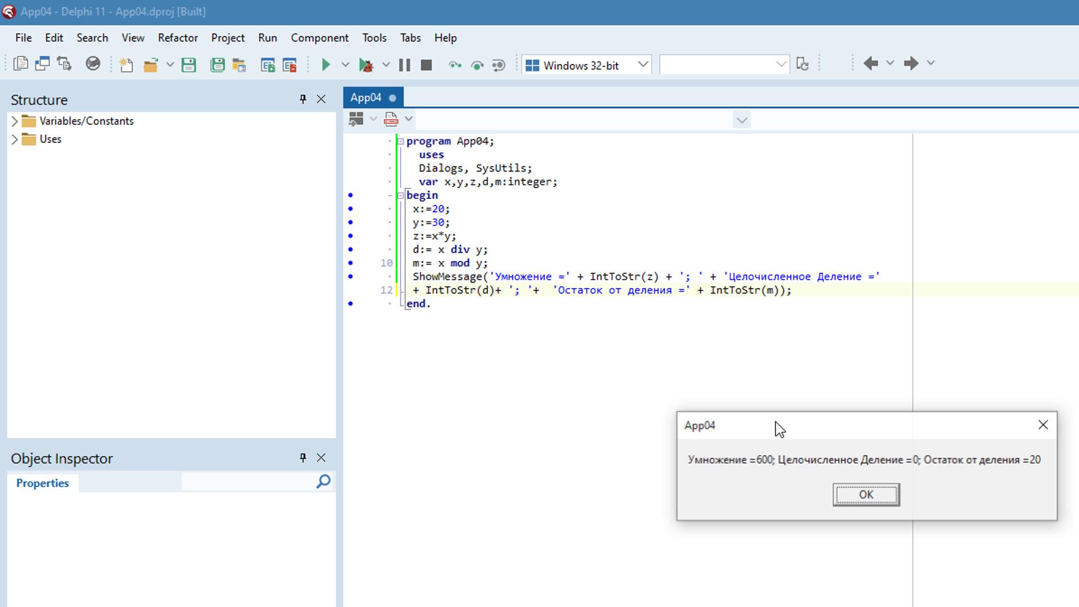Open the Tools menu

[x=374, y=38]
